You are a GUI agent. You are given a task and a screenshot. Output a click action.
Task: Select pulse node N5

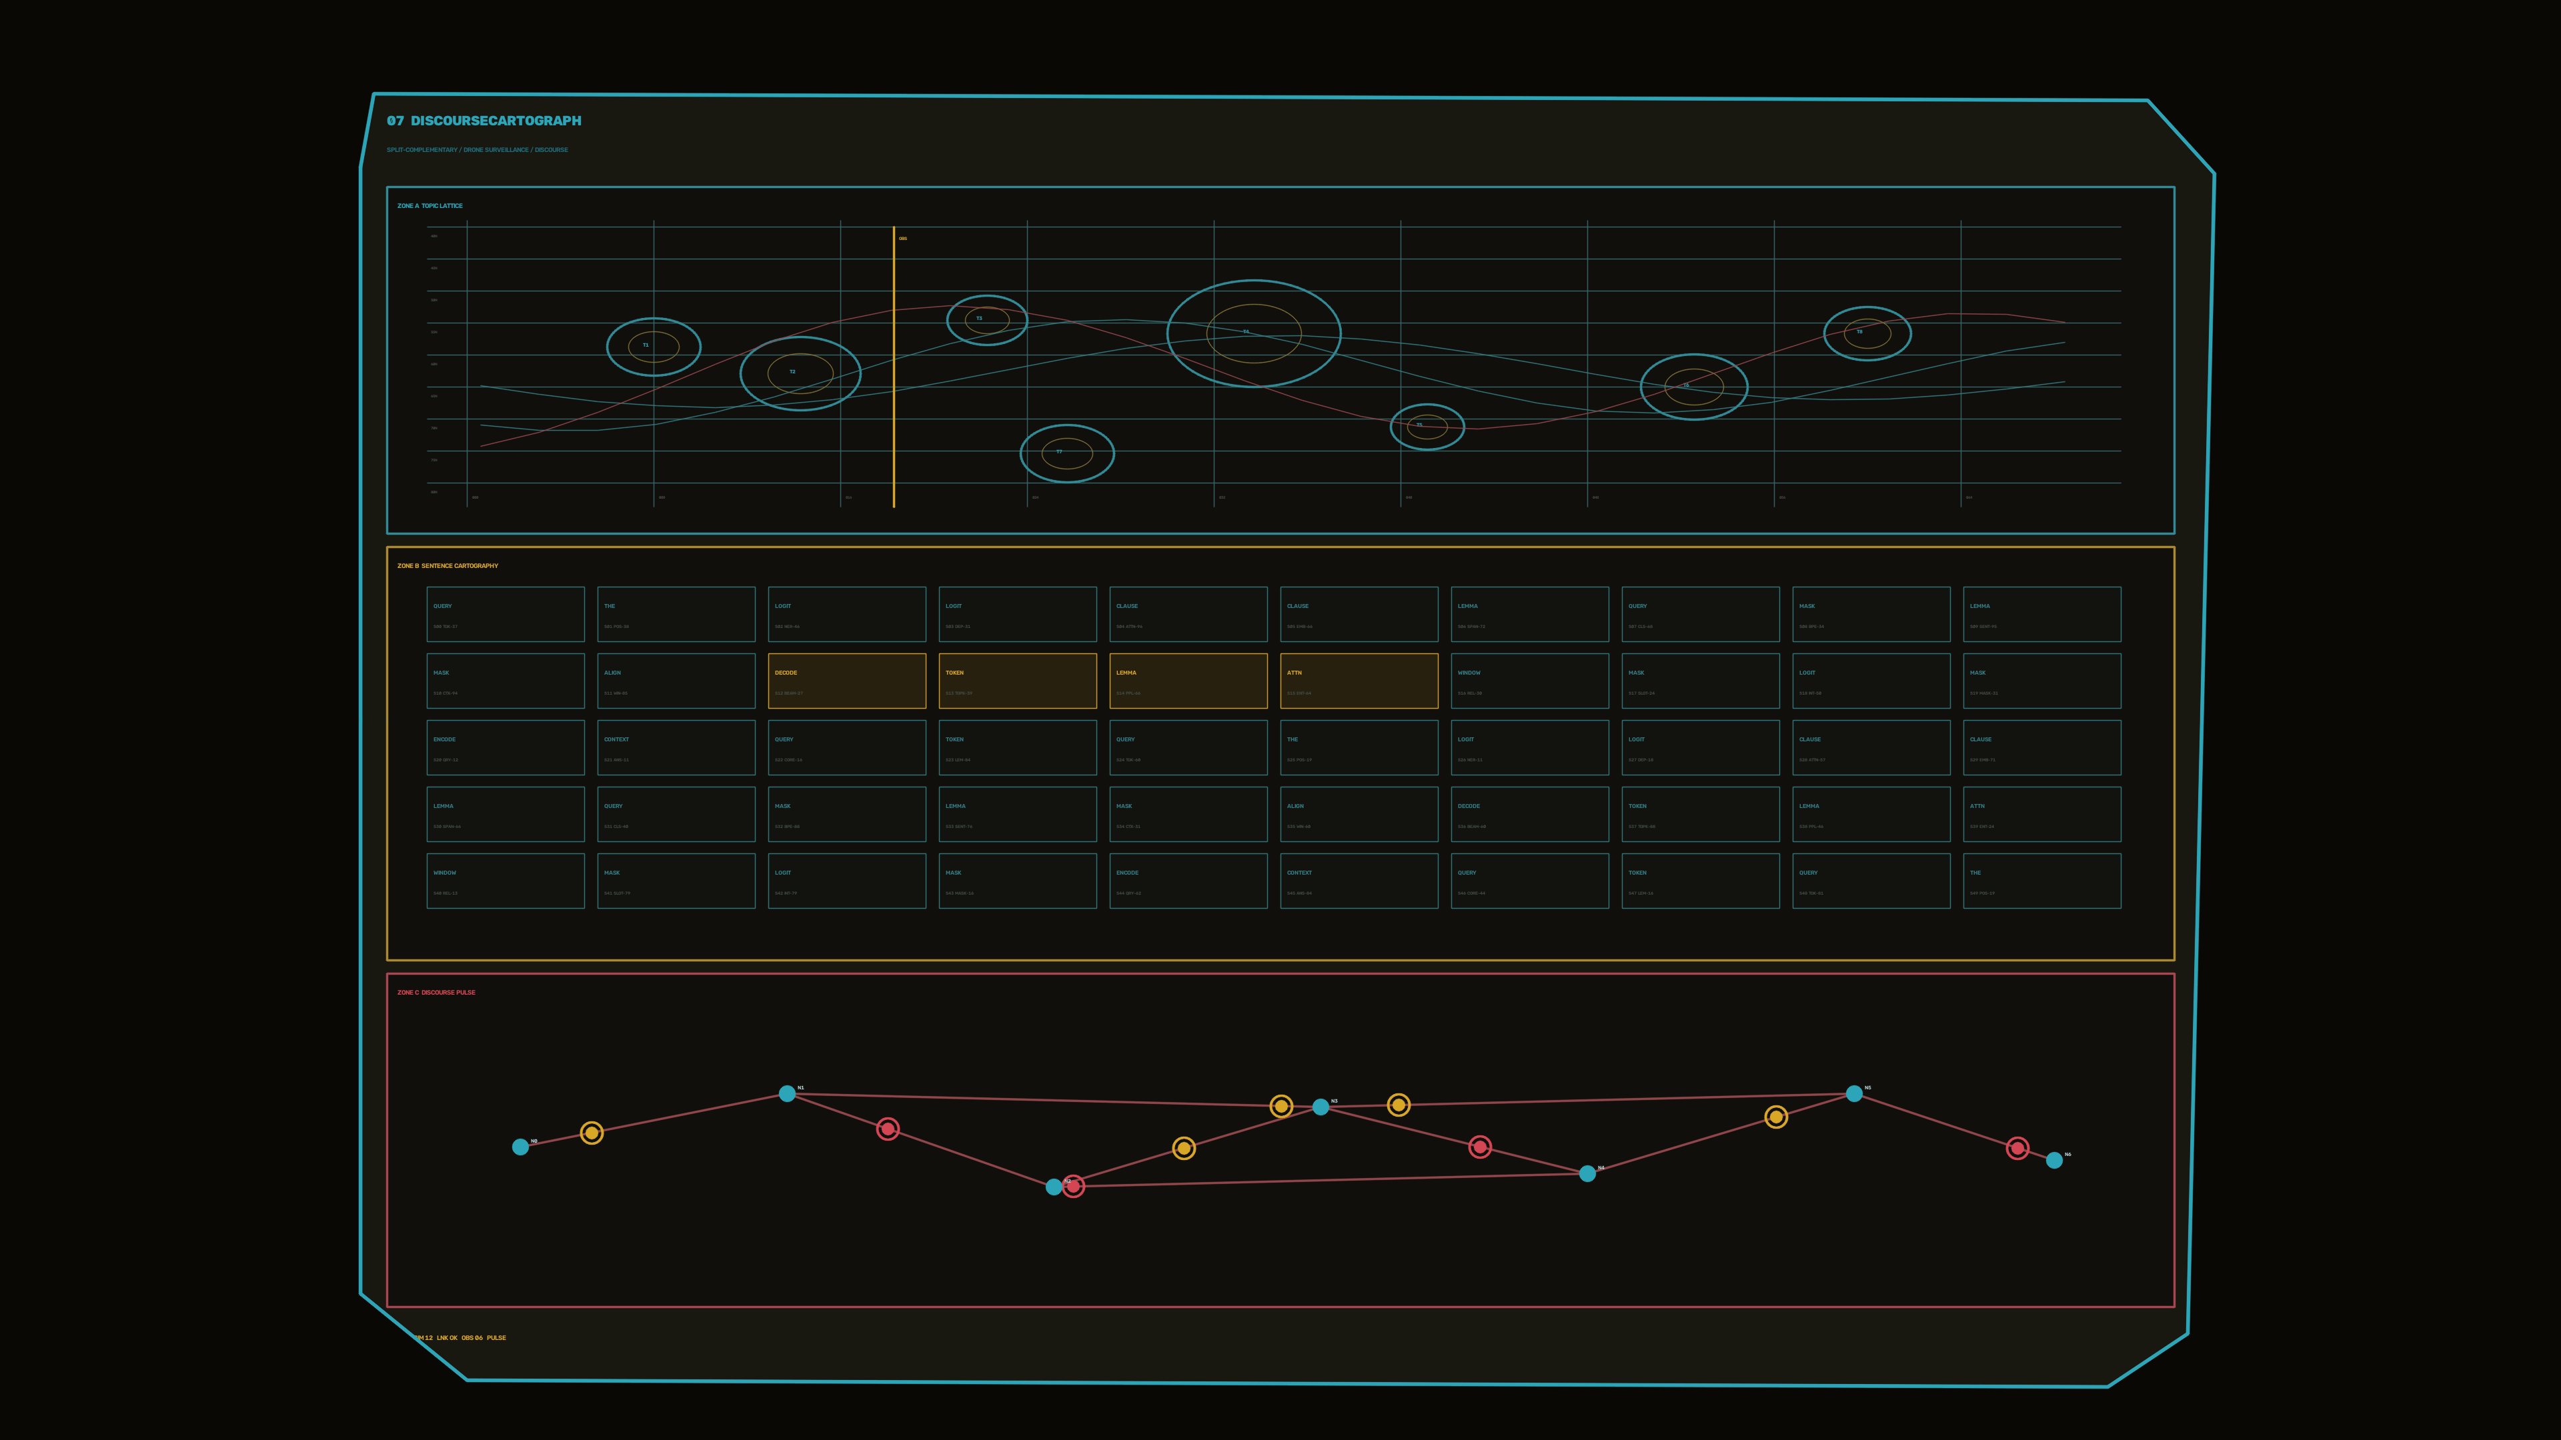[1854, 1093]
